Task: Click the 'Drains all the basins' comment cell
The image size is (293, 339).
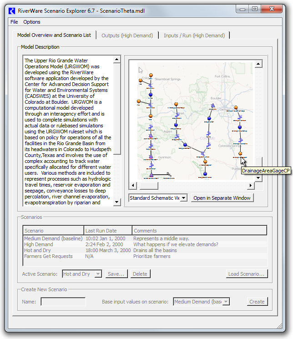Action: click(155, 250)
